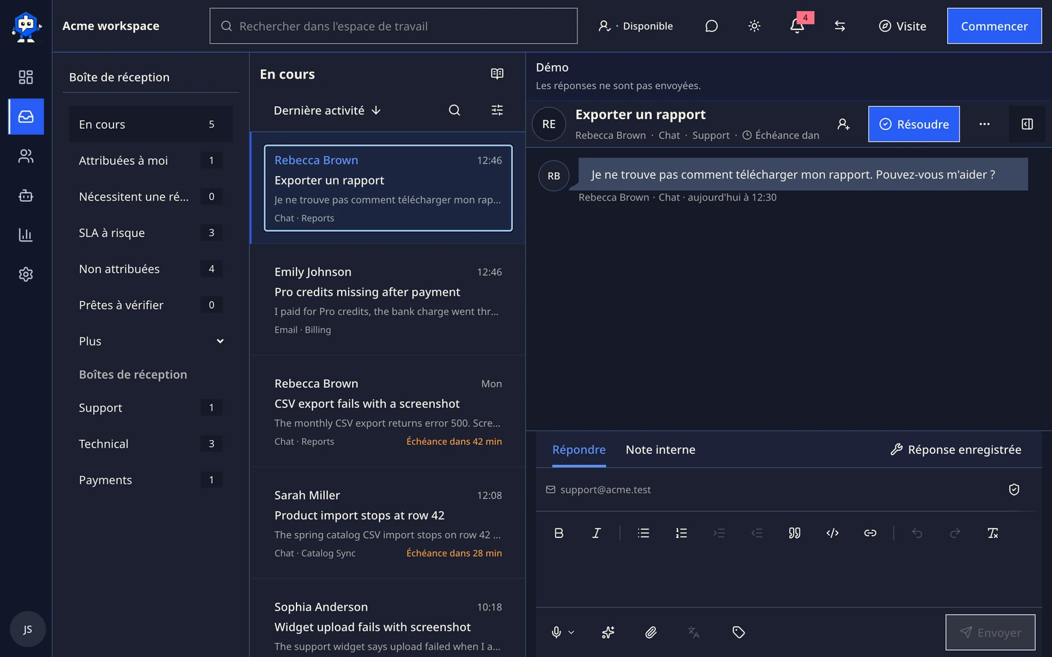Open the conversation filters sliders icon

(497, 110)
